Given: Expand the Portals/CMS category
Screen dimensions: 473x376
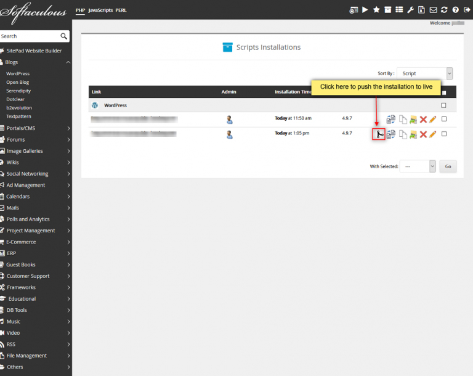Looking at the screenshot, I should click(68, 128).
